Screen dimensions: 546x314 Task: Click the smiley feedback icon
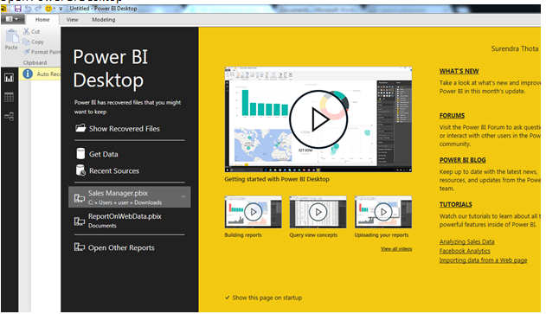coord(48,9)
